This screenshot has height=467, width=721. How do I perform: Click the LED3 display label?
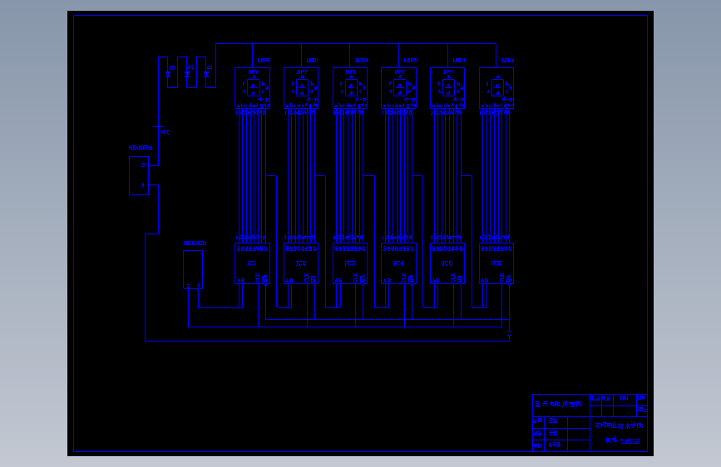410,61
